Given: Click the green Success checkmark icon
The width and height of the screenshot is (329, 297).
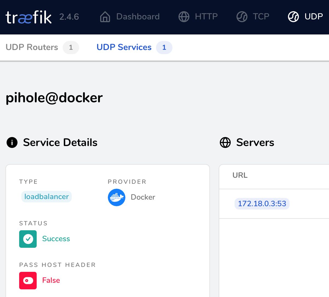Looking at the screenshot, I should [x=28, y=239].
